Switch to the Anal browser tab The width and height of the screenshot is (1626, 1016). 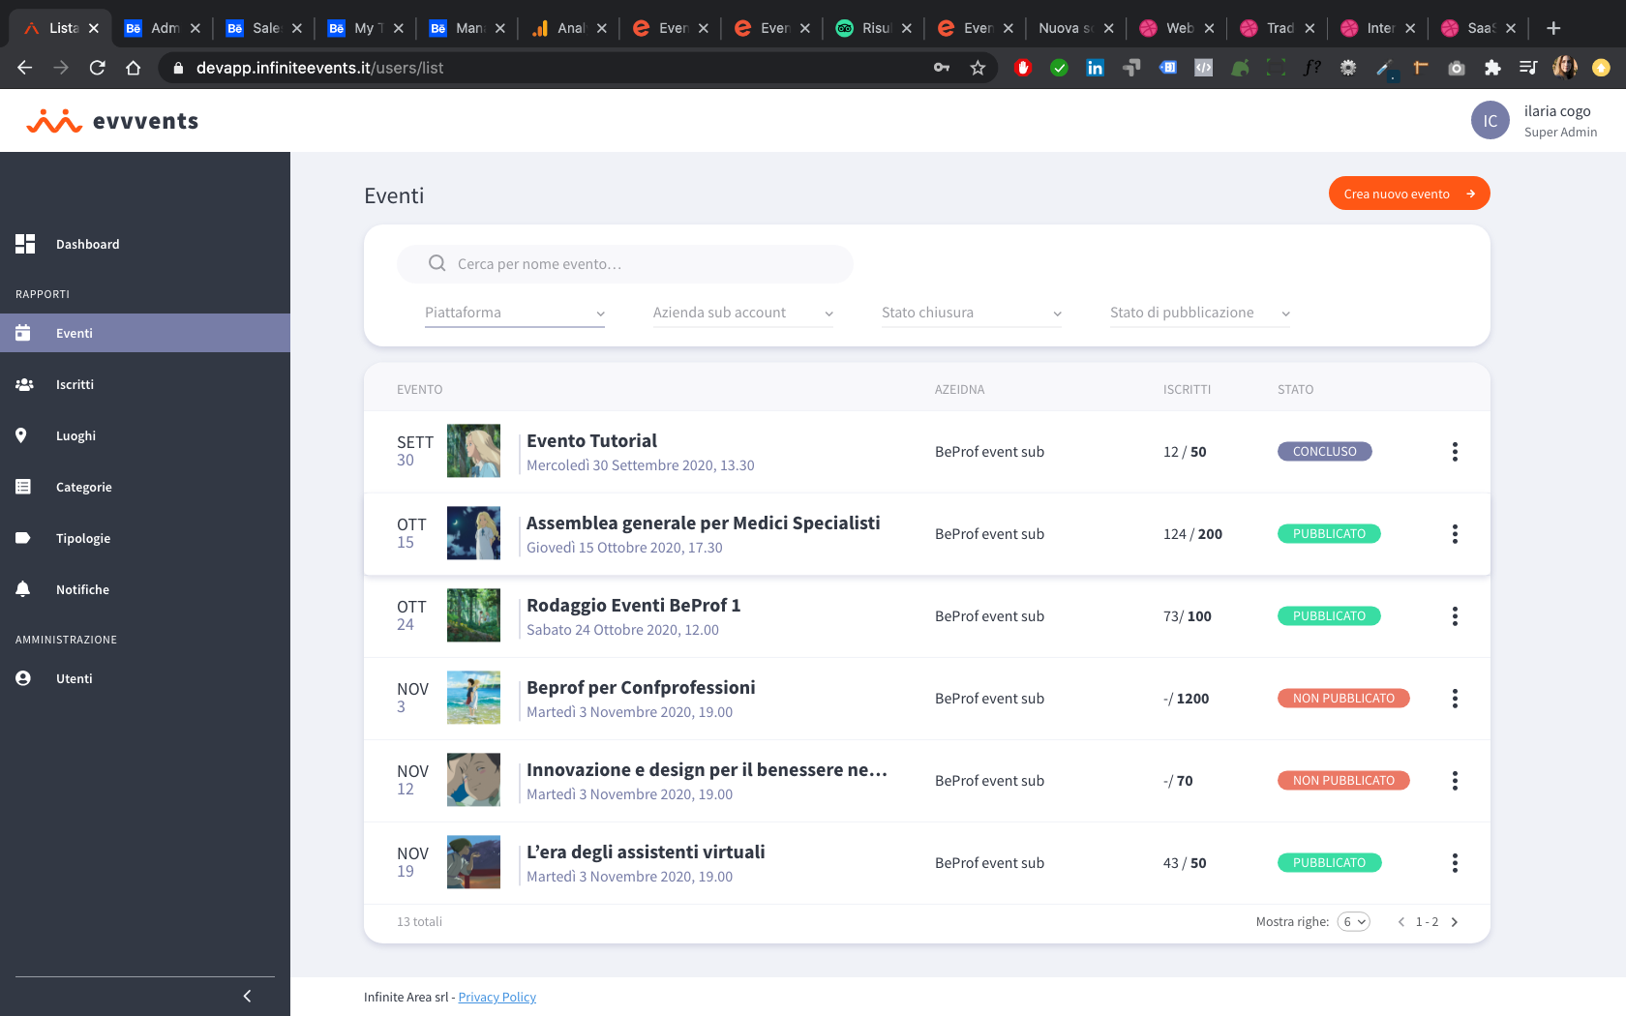[571, 28]
